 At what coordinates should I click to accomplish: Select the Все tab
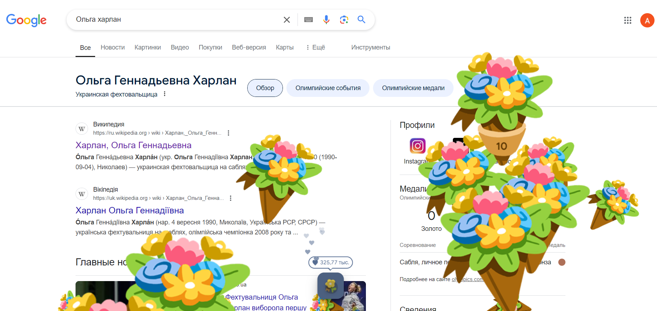click(x=85, y=48)
